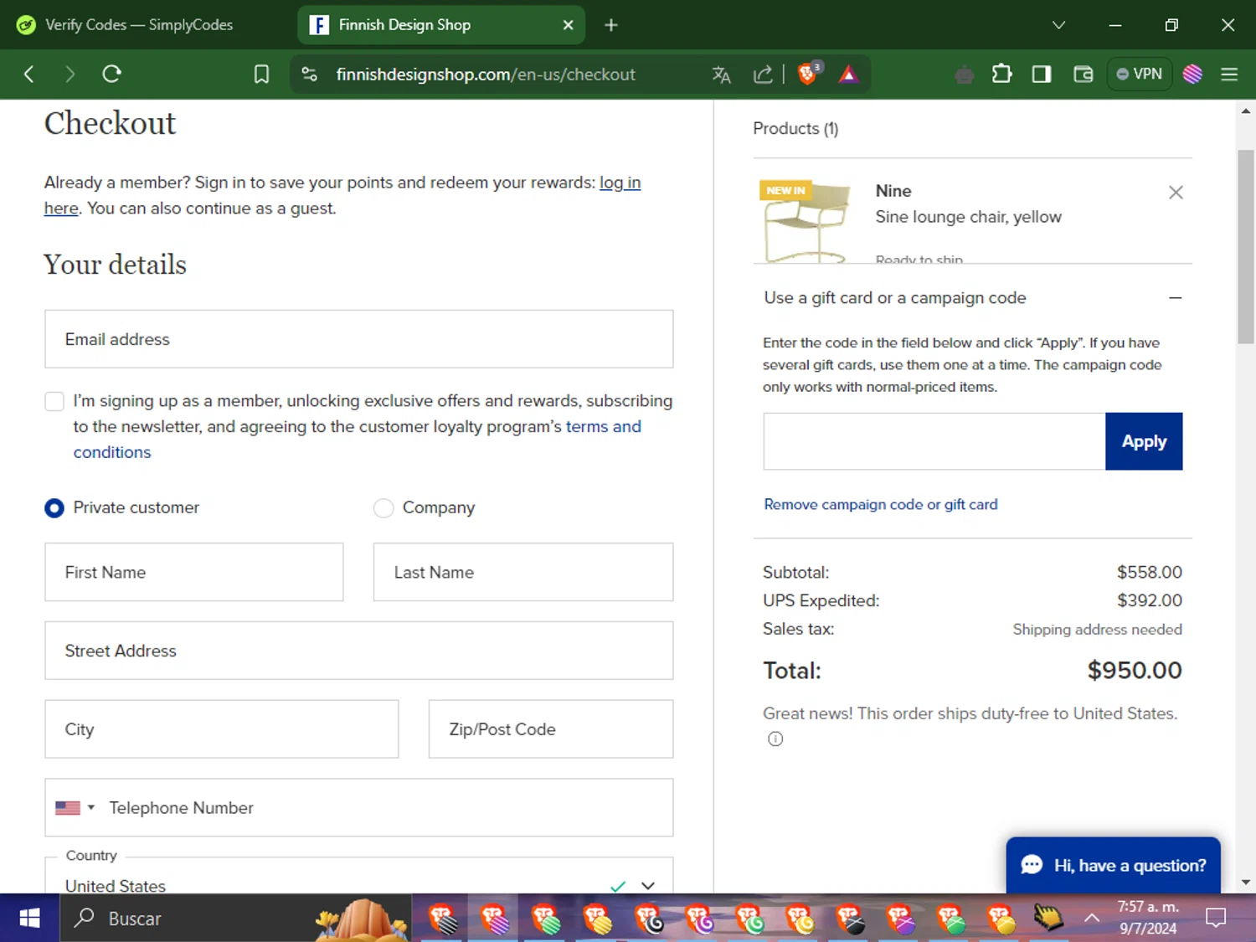The height and width of the screenshot is (942, 1256).
Task: Click the scrollbar down arrow
Action: pyautogui.click(x=1246, y=883)
